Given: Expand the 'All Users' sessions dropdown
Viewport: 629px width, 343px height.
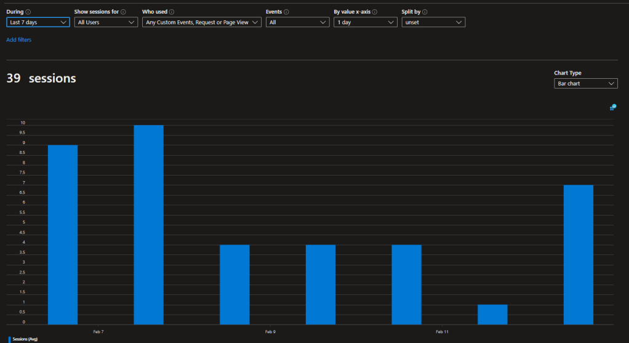Looking at the screenshot, I should coord(105,22).
